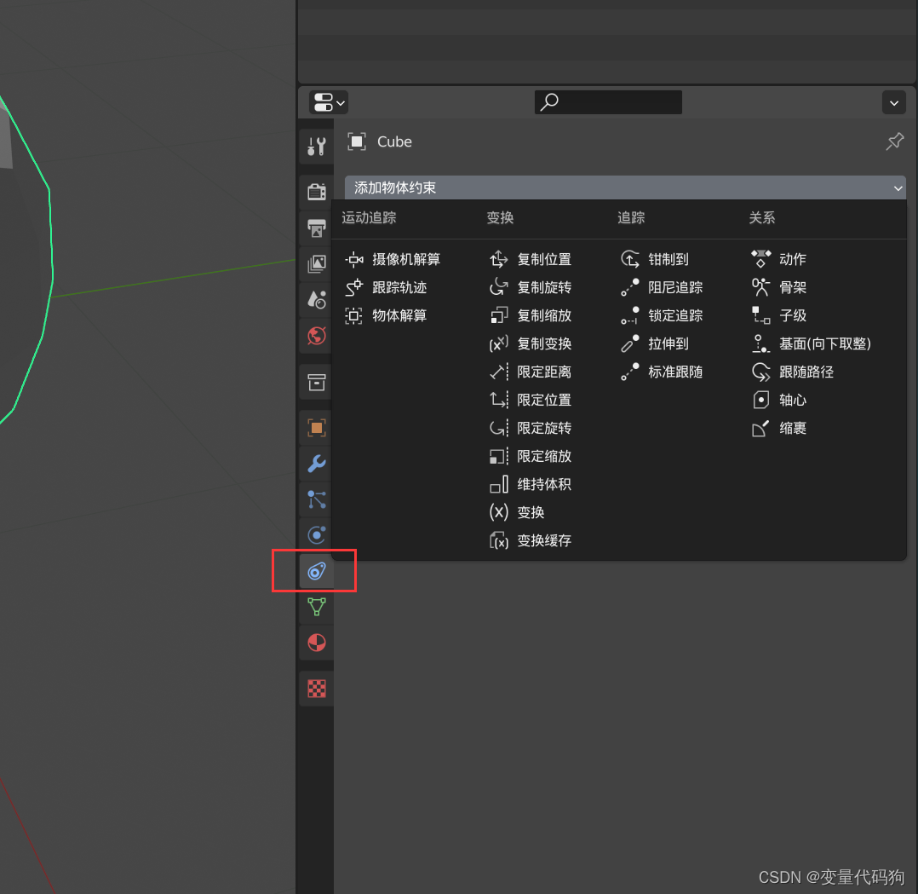Open the editor type selector dropdown
This screenshot has height=894, width=918.
point(328,102)
